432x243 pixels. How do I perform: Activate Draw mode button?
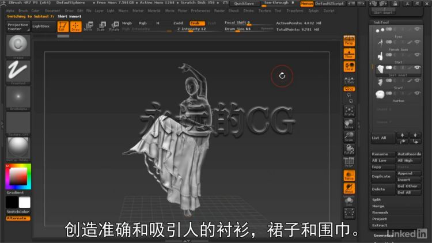pos(76,26)
